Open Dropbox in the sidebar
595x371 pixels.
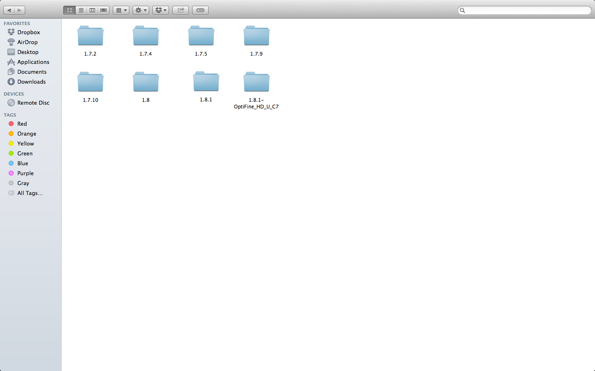point(29,32)
